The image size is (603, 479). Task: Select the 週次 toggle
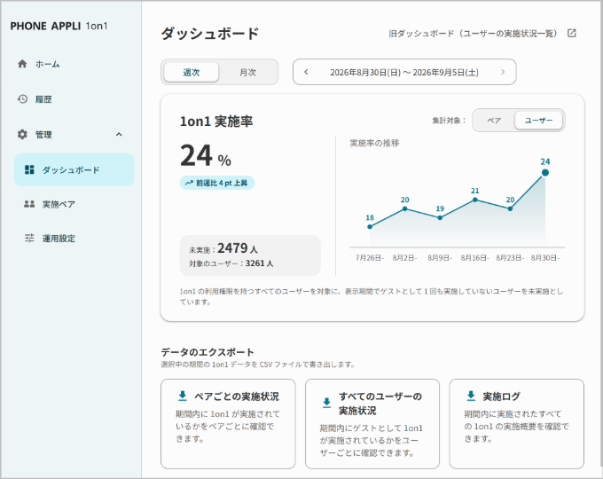point(192,72)
